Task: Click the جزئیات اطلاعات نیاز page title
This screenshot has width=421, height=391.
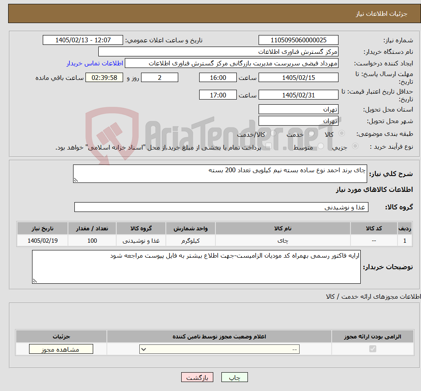Action: coord(382,14)
